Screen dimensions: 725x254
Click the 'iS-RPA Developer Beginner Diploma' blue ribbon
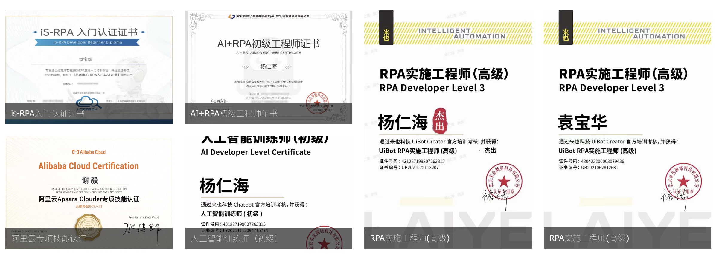[87, 42]
